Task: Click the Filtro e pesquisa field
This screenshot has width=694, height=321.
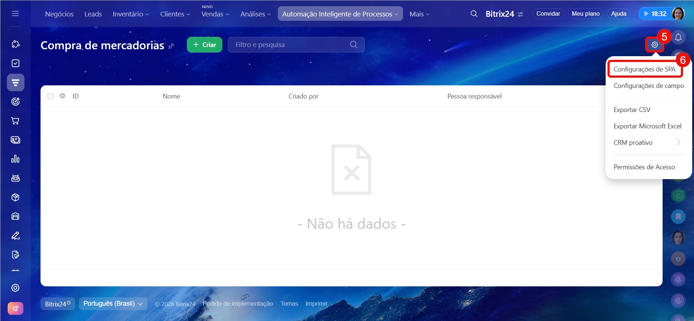Action: pyautogui.click(x=290, y=45)
